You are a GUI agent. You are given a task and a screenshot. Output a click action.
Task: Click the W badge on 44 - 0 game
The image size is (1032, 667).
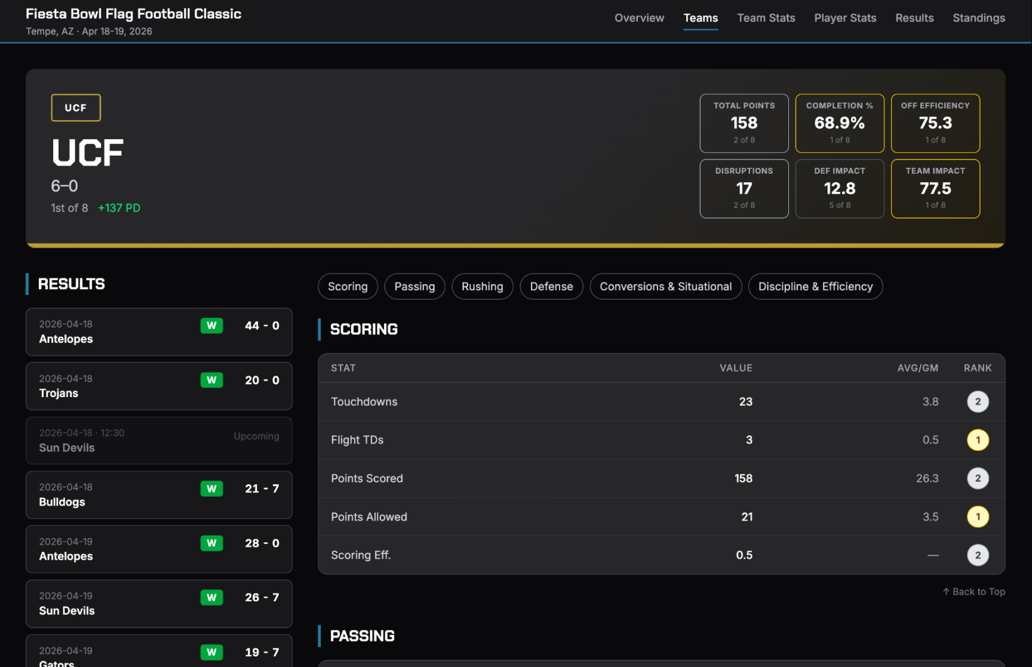point(211,326)
